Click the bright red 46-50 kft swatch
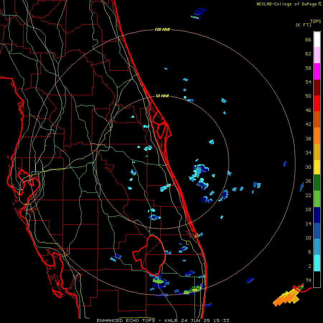This screenshot has width=323, height=323. [x=317, y=103]
